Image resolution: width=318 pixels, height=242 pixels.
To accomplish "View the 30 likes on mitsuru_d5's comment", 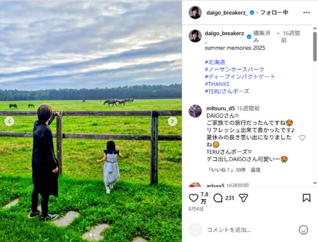I will coord(226,170).
